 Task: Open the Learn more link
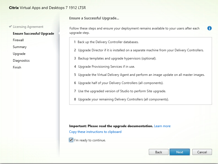pyautogui.click(x=162, y=126)
